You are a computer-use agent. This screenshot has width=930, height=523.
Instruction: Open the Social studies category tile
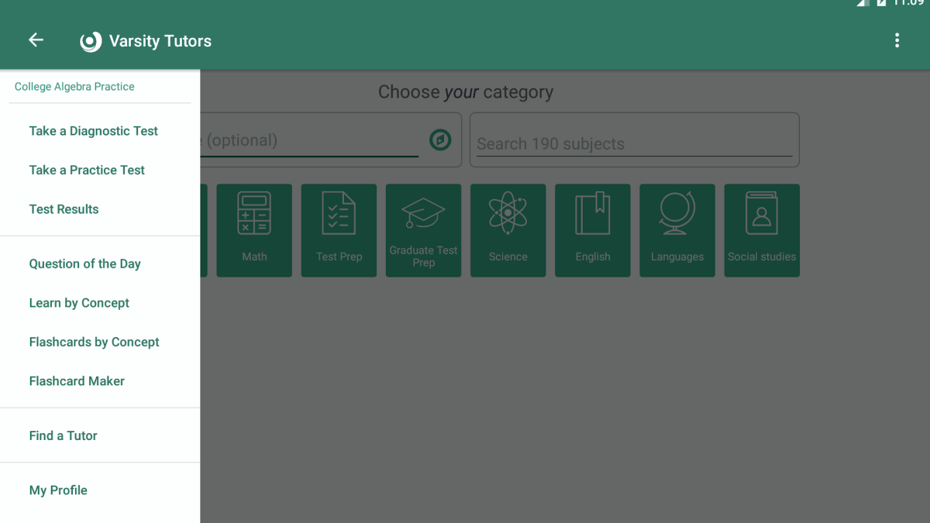pyautogui.click(x=762, y=230)
